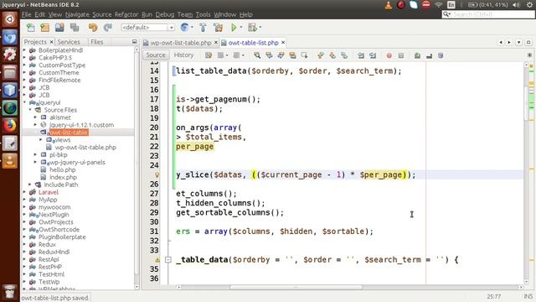536x302 pixels.
Task: Go to Next Bookmark icon
Action: [332, 55]
